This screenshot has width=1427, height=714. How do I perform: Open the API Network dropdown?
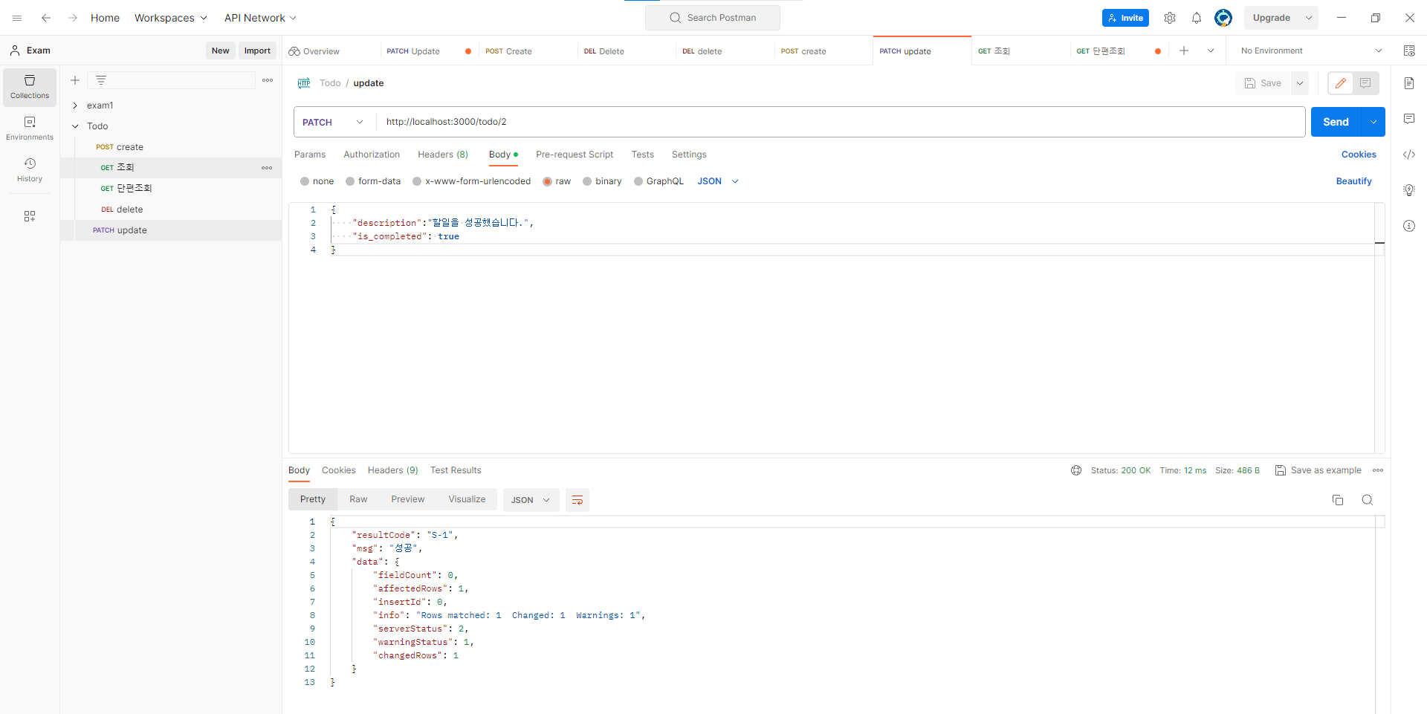point(260,18)
